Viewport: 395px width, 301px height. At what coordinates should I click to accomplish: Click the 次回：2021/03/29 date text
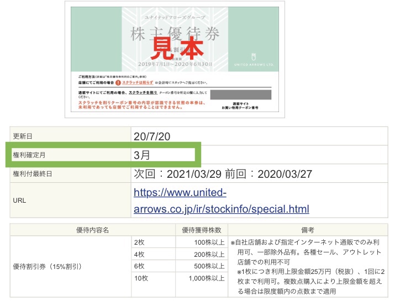click(x=177, y=174)
